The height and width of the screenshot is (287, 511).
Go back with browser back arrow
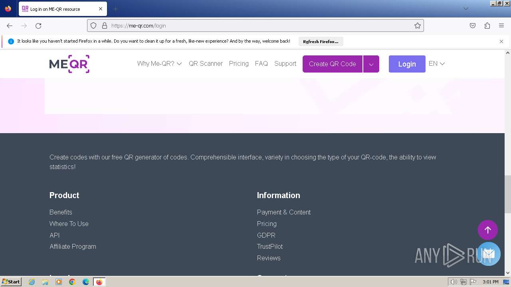point(10,26)
